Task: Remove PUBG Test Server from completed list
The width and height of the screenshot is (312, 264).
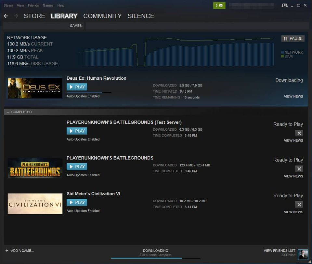Action: 299,133
